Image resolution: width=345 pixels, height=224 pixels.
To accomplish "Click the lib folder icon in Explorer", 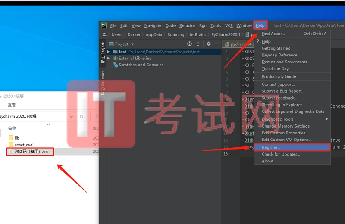I will (11, 138).
